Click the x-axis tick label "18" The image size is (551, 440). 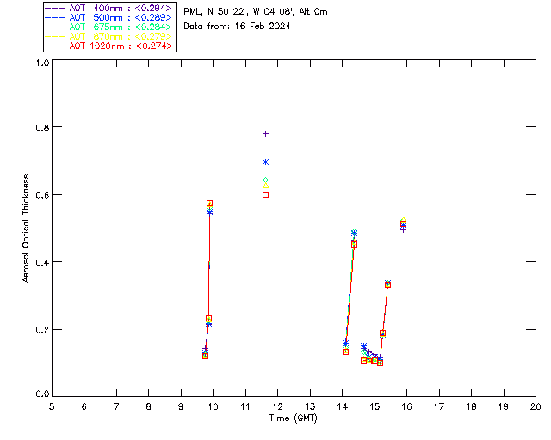pyautogui.click(x=472, y=406)
